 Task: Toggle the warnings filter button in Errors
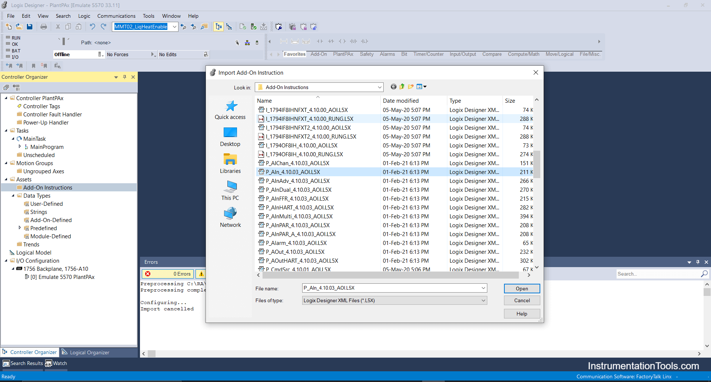click(x=201, y=274)
